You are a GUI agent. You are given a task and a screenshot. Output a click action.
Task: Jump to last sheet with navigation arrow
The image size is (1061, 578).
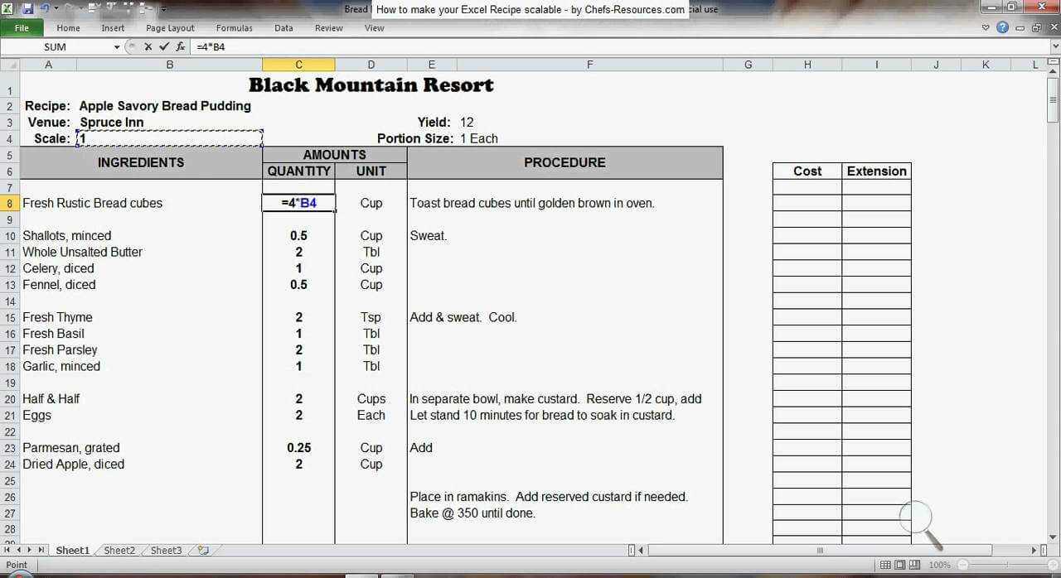click(41, 551)
